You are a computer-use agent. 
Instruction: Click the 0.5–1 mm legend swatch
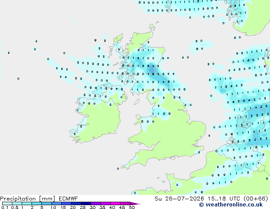(17, 203)
